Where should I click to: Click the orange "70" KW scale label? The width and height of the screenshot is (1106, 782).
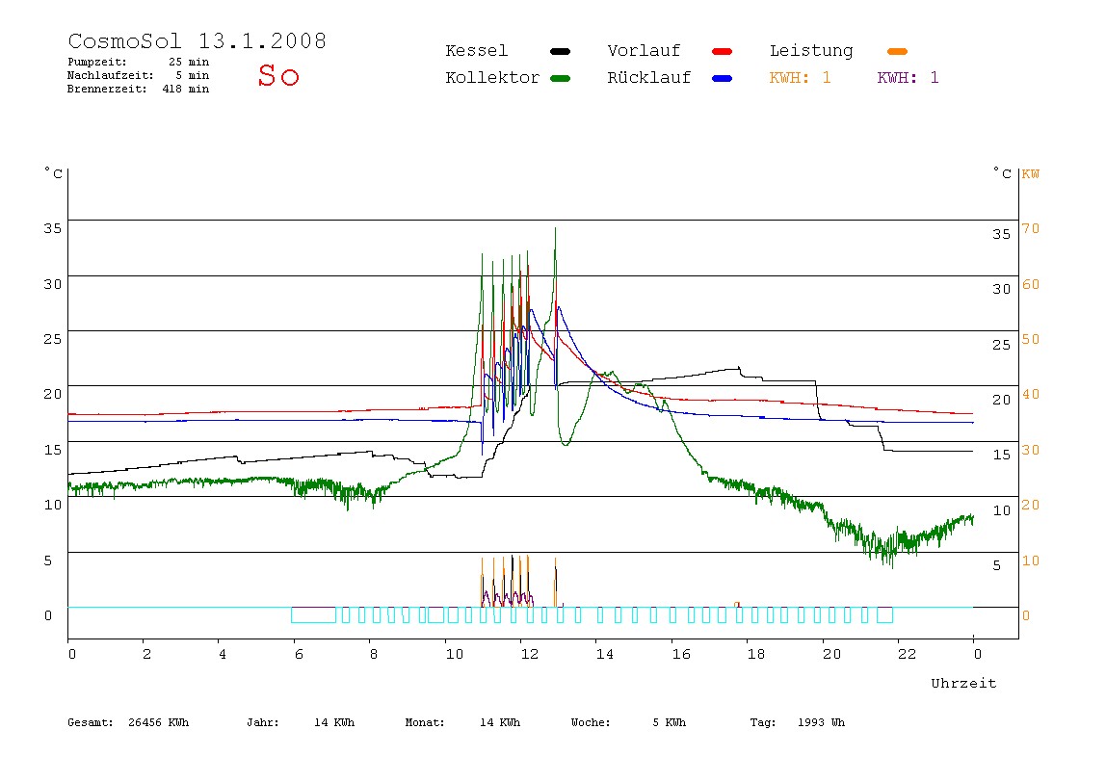click(x=1031, y=228)
